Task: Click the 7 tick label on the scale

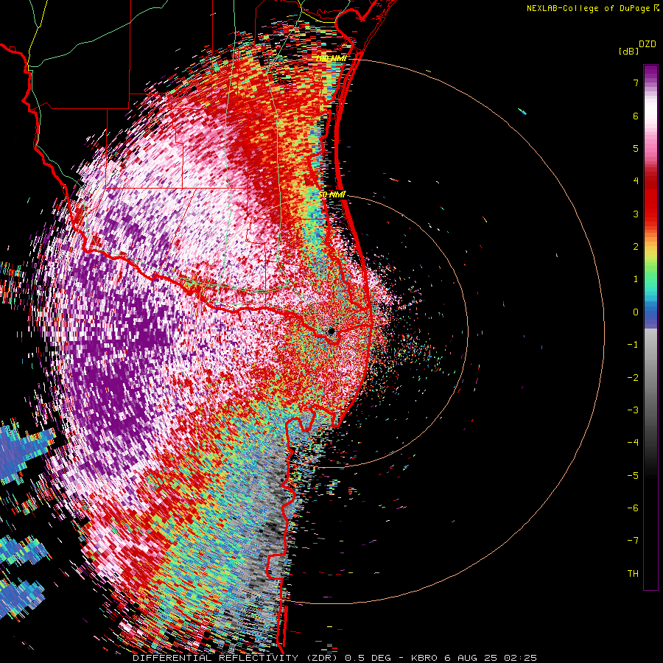Action: pos(636,83)
